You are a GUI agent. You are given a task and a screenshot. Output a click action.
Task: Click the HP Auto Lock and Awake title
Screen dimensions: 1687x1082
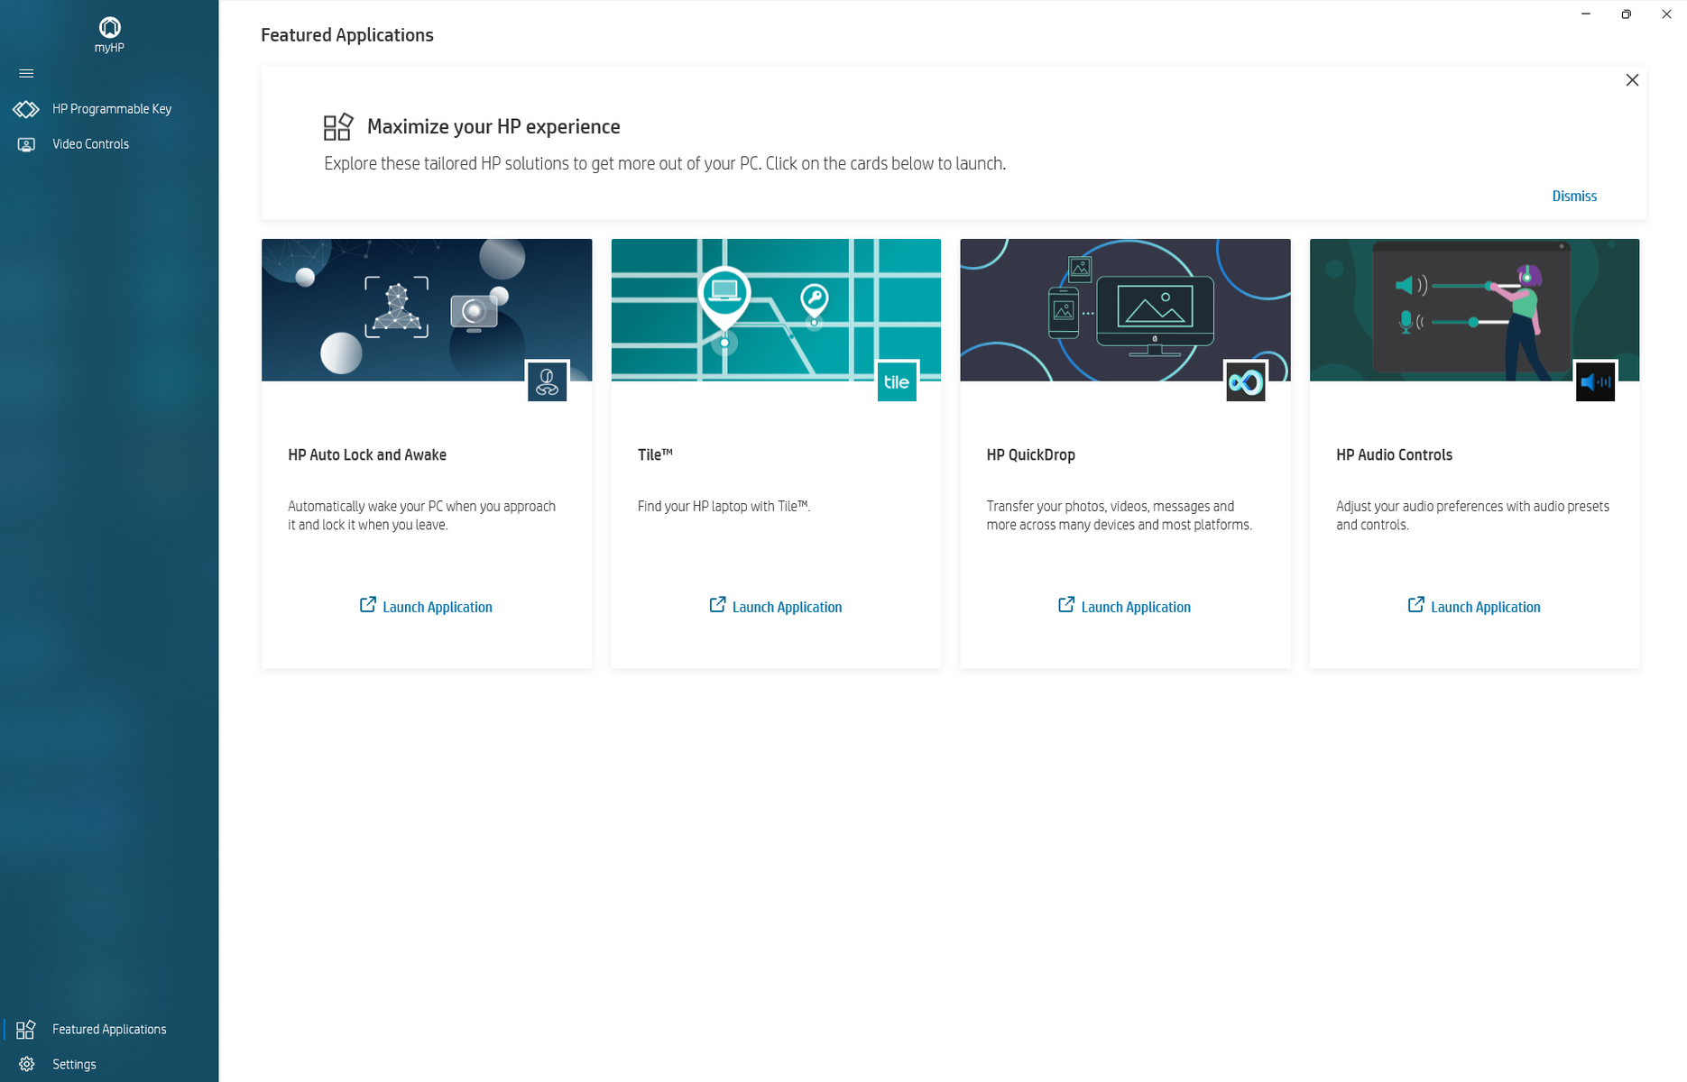367,454
